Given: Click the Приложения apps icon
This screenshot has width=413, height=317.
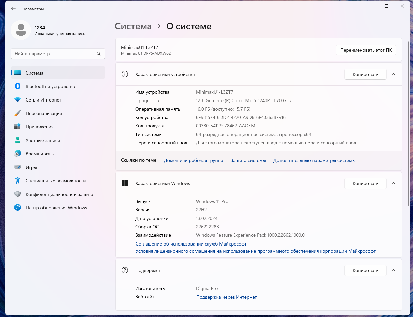Looking at the screenshot, I should [x=18, y=127].
